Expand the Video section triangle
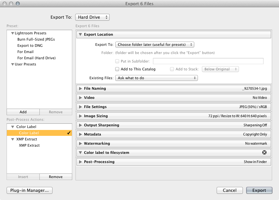The height and width of the screenshot is (200, 279). pyautogui.click(x=80, y=98)
